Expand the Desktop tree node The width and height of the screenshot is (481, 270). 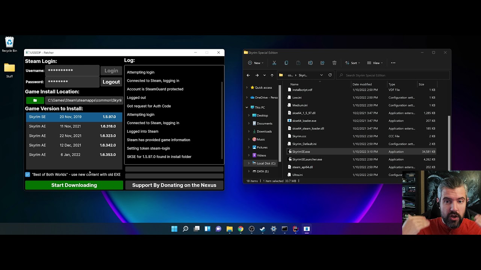249,115
